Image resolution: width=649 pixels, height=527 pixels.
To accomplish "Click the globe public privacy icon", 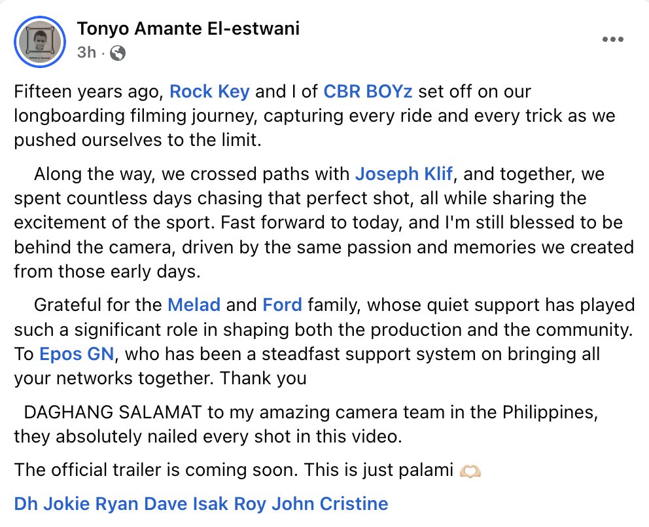I will tap(118, 53).
